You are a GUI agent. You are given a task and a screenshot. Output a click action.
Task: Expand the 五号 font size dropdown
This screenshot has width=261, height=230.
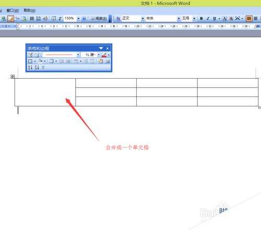[194, 18]
